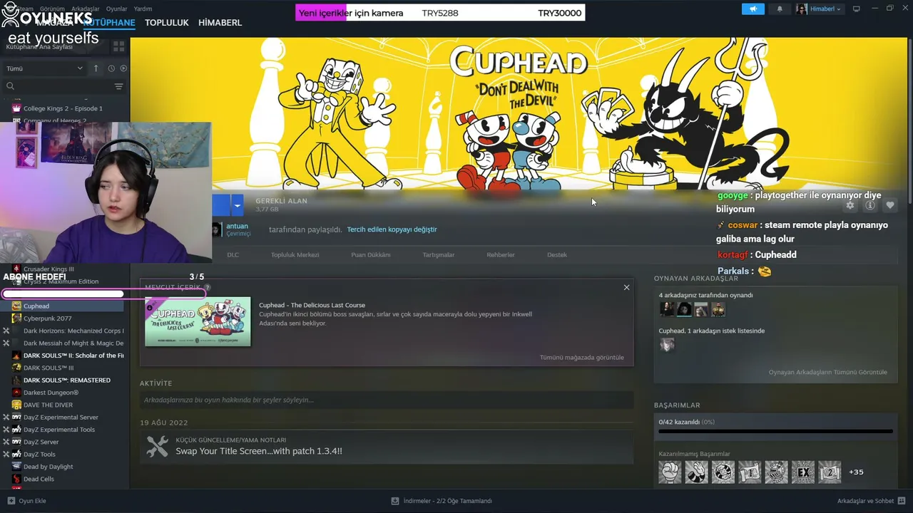Viewport: 913px width, 513px height.
Task: Click the DARK SOULS III game icon
Action: click(x=16, y=368)
